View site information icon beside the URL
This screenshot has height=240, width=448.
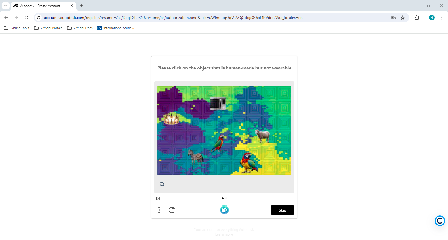coord(39,18)
